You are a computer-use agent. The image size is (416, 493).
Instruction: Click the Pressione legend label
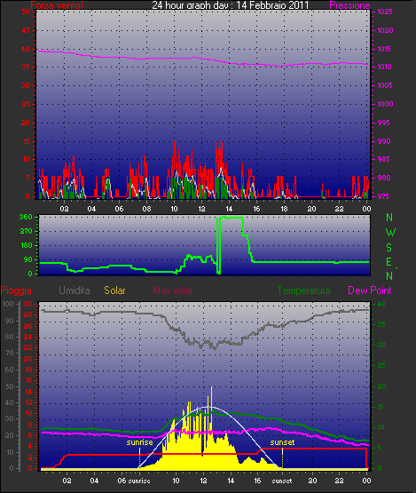click(349, 5)
